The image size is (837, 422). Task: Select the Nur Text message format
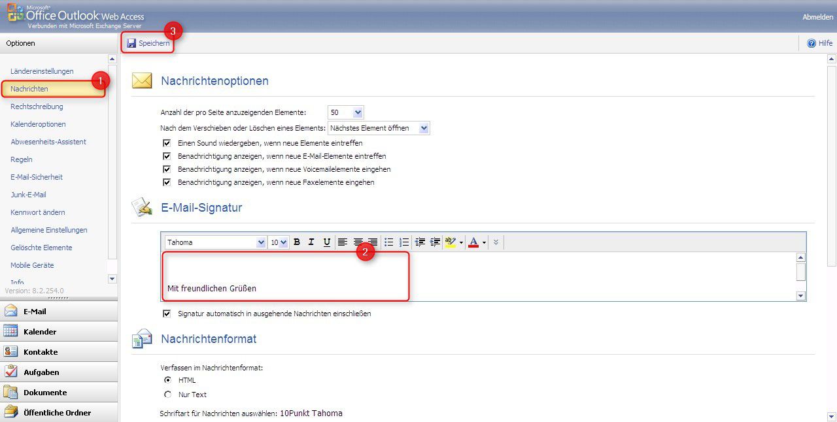click(168, 395)
